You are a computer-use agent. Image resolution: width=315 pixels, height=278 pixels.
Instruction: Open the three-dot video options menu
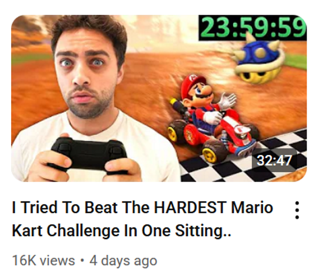(297, 210)
